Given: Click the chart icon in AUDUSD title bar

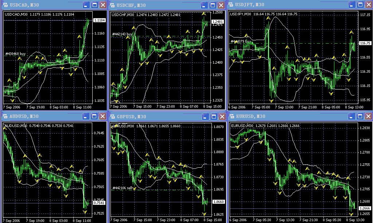Looking at the screenshot, I should [5, 116].
